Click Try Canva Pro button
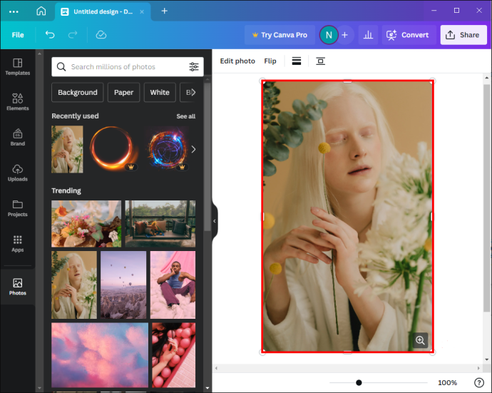The height and width of the screenshot is (393, 492). click(x=280, y=35)
